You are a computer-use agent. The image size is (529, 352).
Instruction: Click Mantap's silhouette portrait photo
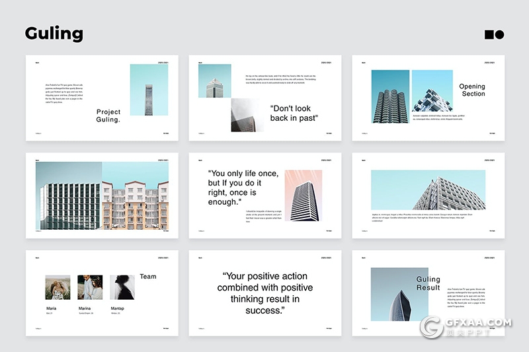[122, 288]
